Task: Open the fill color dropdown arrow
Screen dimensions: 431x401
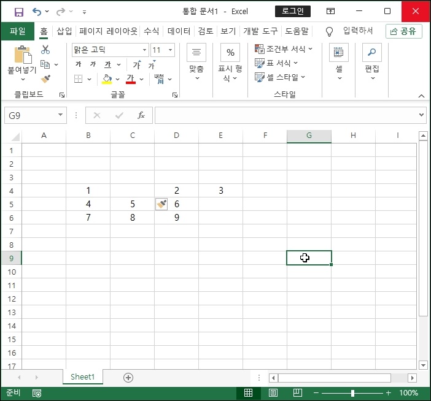Action: point(118,79)
